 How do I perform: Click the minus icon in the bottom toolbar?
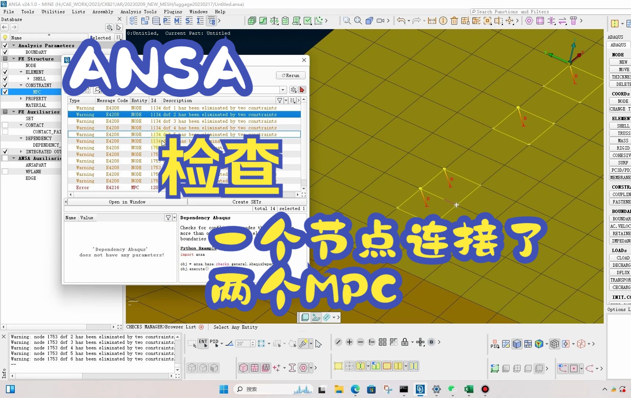[x=361, y=342]
